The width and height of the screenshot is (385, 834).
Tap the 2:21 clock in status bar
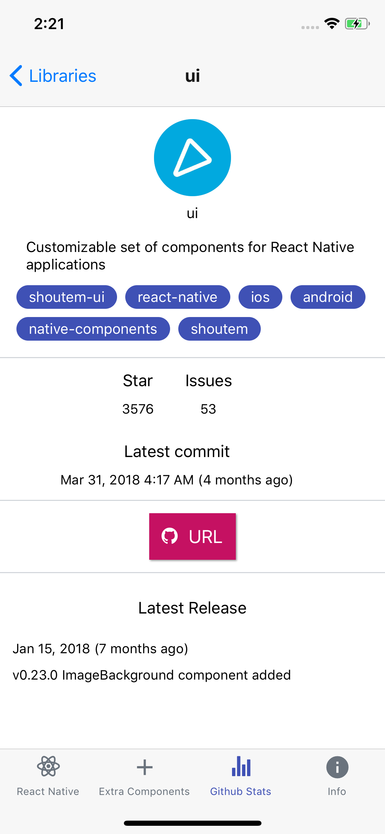pos(49,24)
